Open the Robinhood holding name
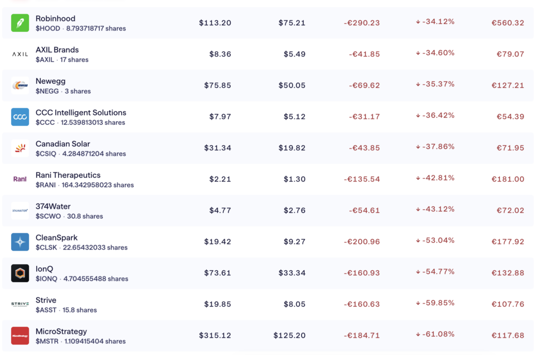This screenshot has width=537, height=355. coord(55,18)
